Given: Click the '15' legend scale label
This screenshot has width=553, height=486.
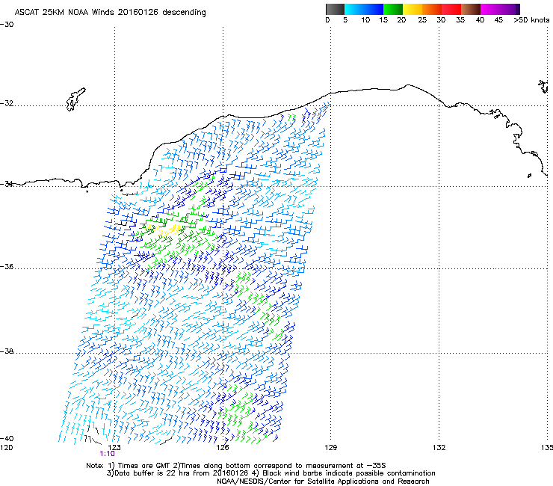Looking at the screenshot, I should (383, 20).
